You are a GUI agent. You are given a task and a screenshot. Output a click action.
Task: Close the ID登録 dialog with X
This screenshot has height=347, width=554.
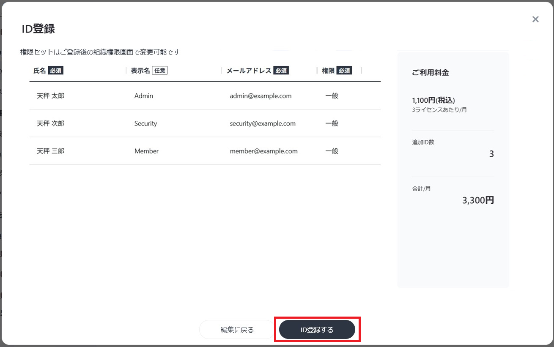coord(535,19)
